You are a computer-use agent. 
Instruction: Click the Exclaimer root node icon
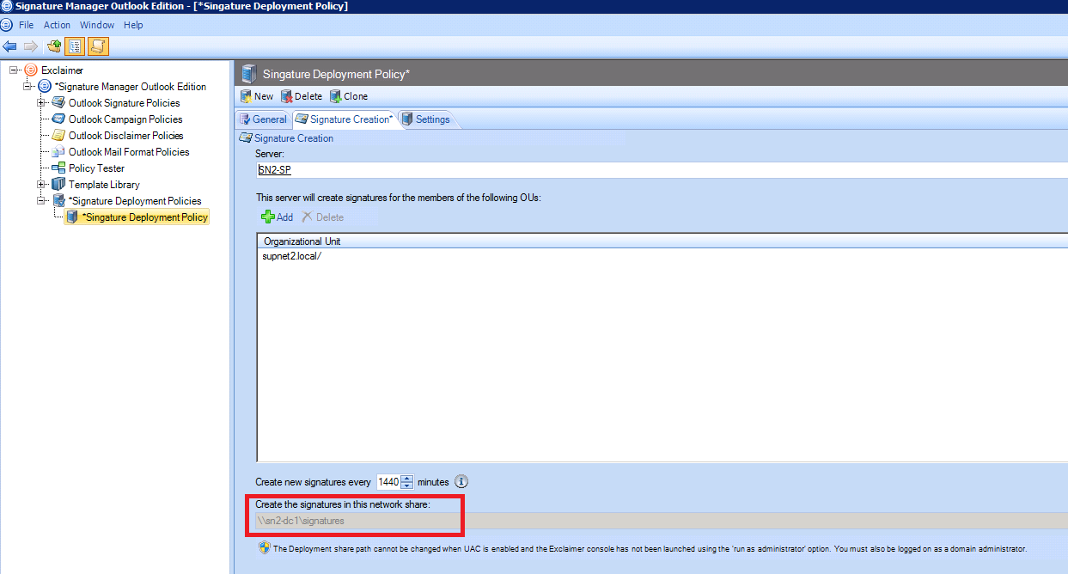tap(31, 70)
